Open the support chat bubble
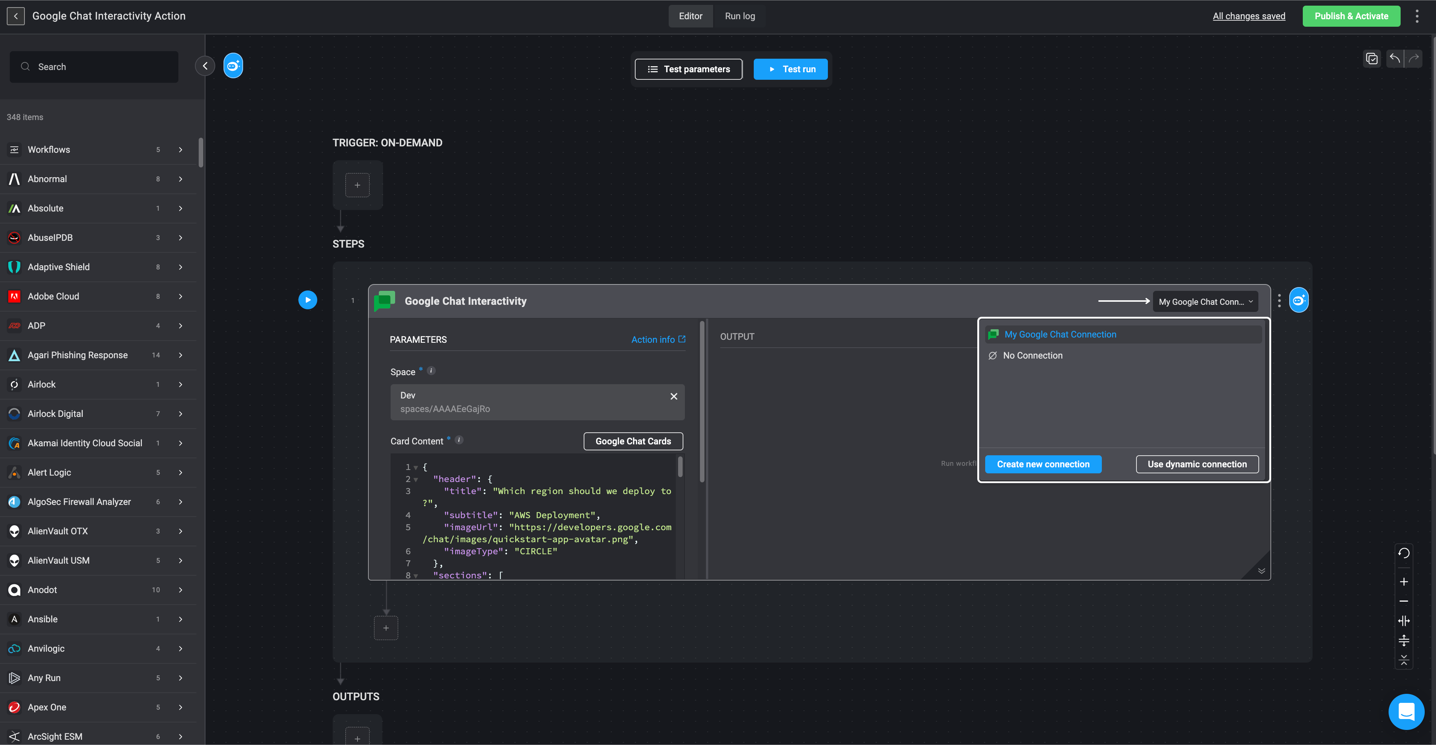 click(x=1406, y=712)
